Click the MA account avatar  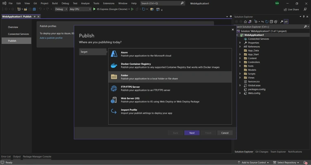click(277, 3)
